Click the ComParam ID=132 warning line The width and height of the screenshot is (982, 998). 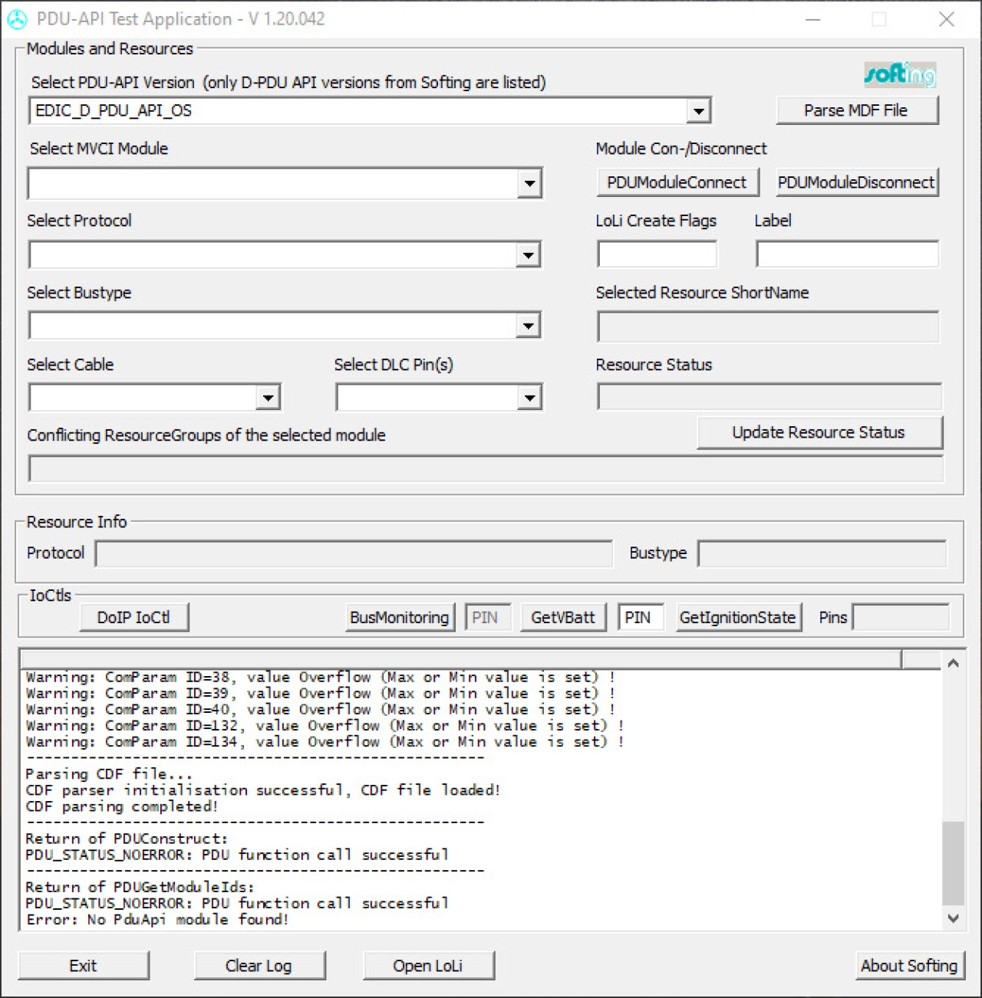click(x=325, y=725)
